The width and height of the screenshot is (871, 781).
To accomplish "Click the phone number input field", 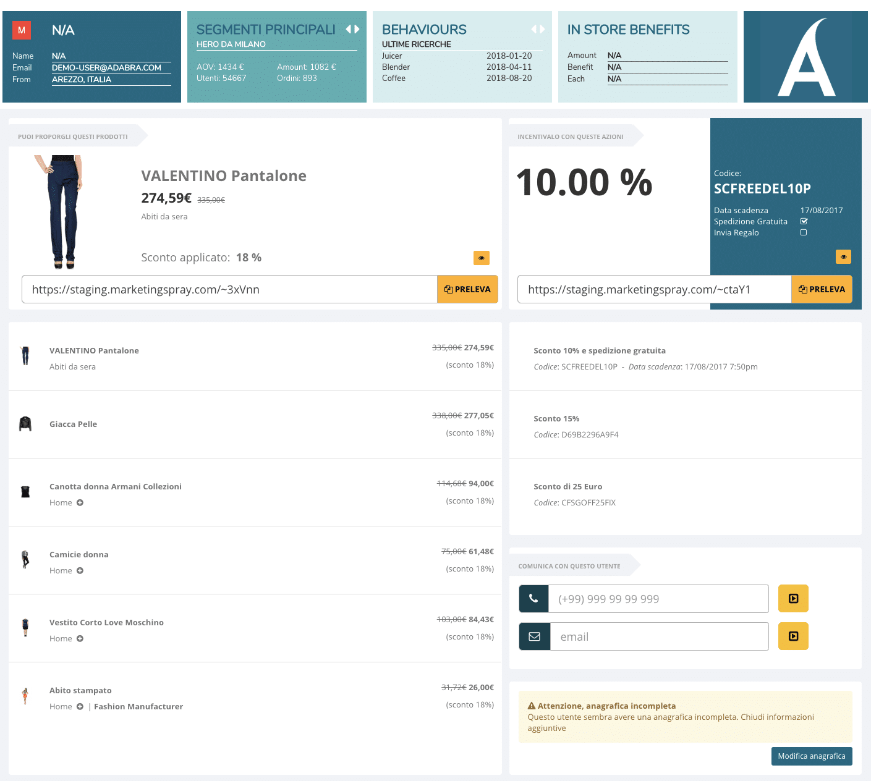I will pyautogui.click(x=658, y=599).
